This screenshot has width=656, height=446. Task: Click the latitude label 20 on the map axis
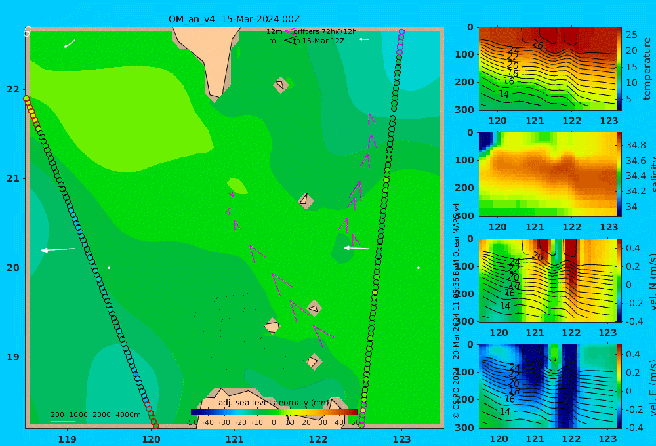point(13,268)
